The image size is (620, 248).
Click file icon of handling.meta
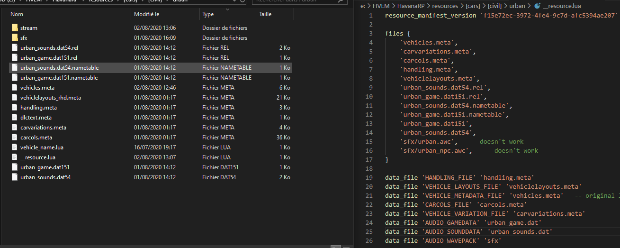coord(14,108)
